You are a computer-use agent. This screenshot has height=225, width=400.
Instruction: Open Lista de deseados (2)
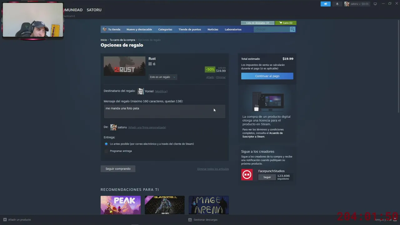coord(257,23)
